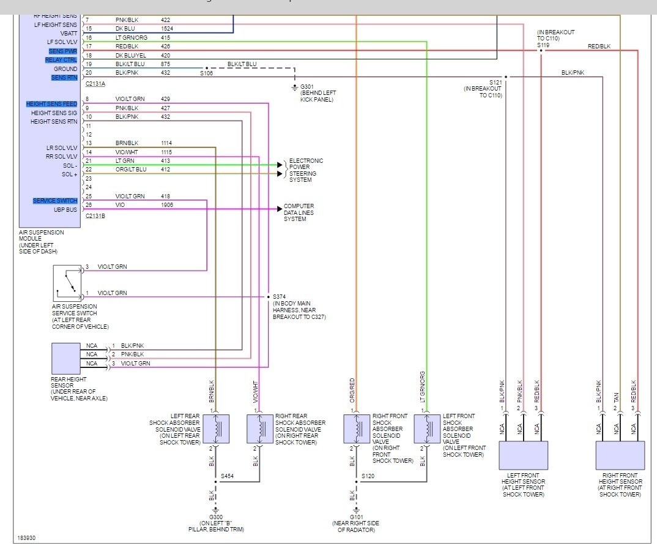Click splice label S106
Screen dimensions: 657x551
click(206, 73)
